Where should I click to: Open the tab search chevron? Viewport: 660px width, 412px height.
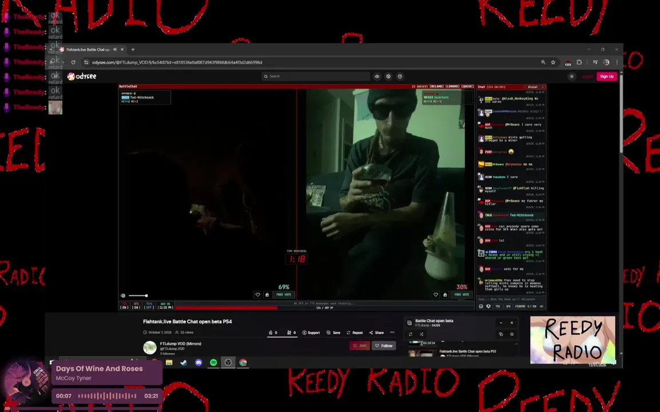pos(51,49)
